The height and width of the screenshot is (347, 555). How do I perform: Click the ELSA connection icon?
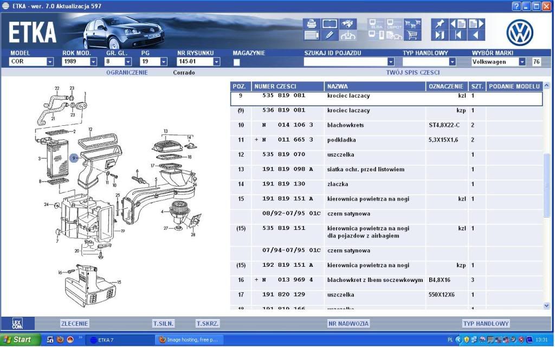376,24
